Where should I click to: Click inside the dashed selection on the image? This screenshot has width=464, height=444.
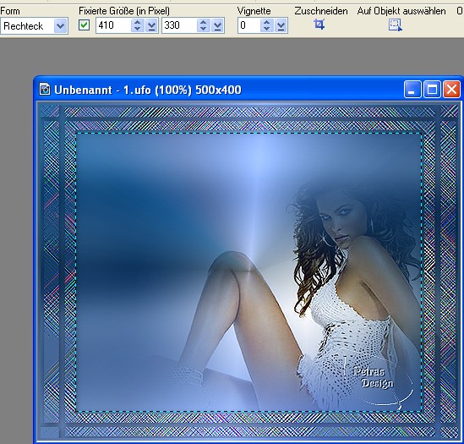point(248,272)
